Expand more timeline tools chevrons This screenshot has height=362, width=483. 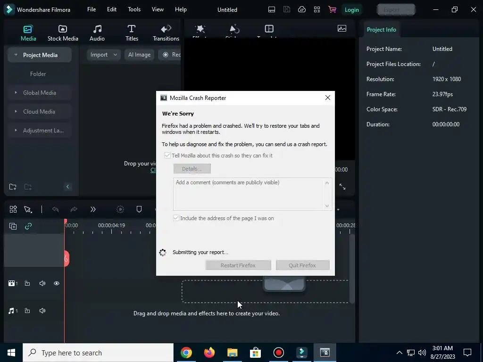[x=93, y=209]
